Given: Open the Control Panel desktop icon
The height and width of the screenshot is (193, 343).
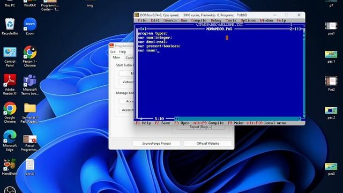Looking at the screenshot, I should 10,57.
